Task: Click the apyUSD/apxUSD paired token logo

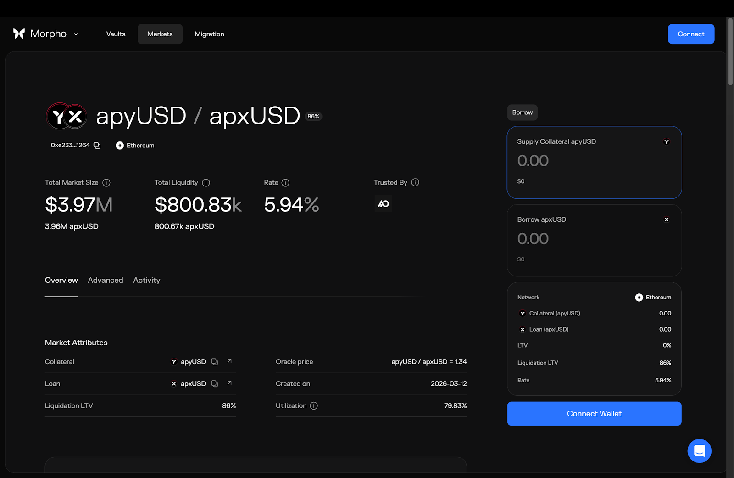Action: coord(67,116)
